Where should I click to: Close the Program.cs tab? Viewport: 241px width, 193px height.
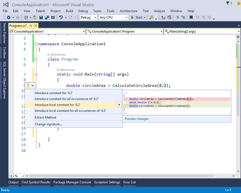click(36, 26)
